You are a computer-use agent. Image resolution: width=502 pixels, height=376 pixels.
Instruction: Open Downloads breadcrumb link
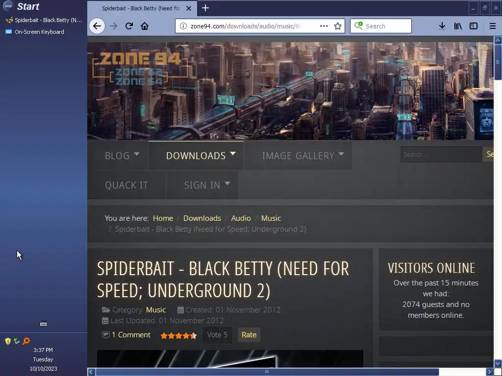coord(202,218)
